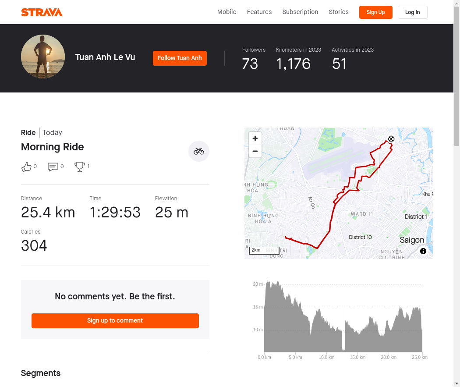This screenshot has width=460, height=387.
Task: Open Tuan Anh Le Vu's profile photo
Action: click(x=43, y=57)
